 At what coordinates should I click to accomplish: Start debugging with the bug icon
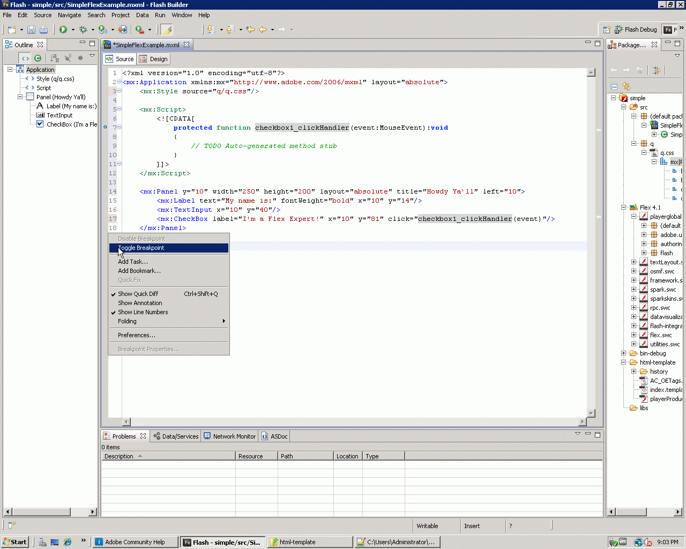point(83,29)
